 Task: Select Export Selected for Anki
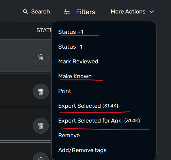tap(99, 121)
